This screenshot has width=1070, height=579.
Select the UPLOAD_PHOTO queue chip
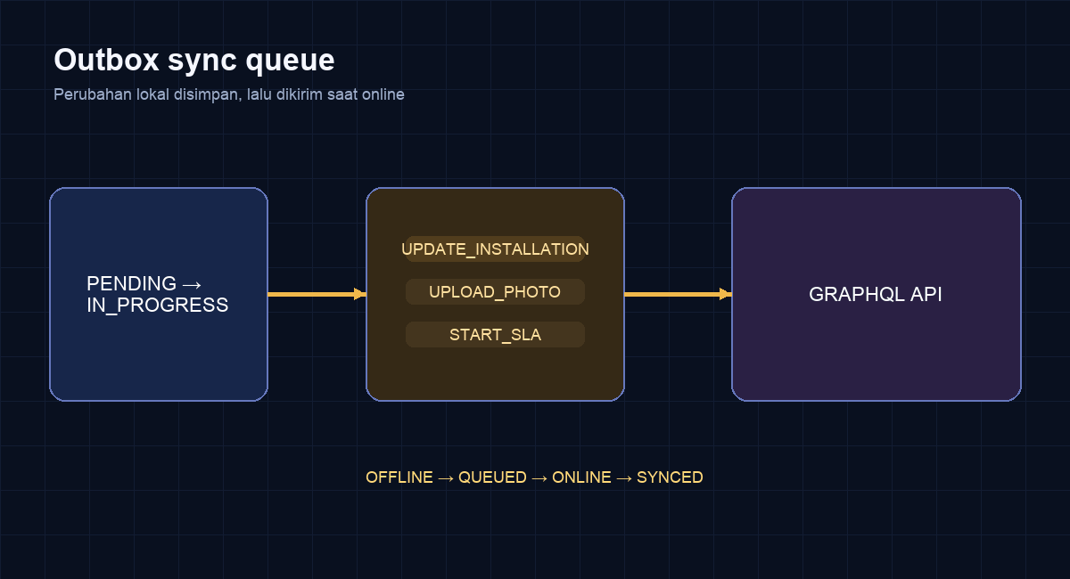[x=495, y=292]
